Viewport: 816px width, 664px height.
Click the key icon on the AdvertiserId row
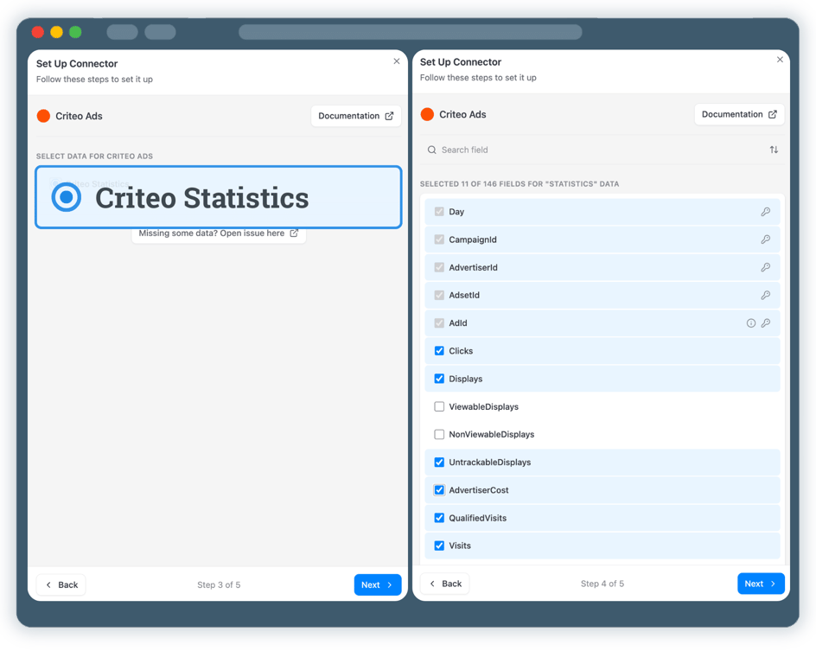766,267
